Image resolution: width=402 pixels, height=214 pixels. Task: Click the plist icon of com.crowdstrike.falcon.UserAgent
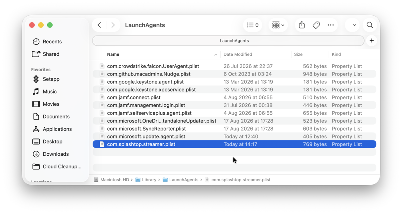[102, 66]
